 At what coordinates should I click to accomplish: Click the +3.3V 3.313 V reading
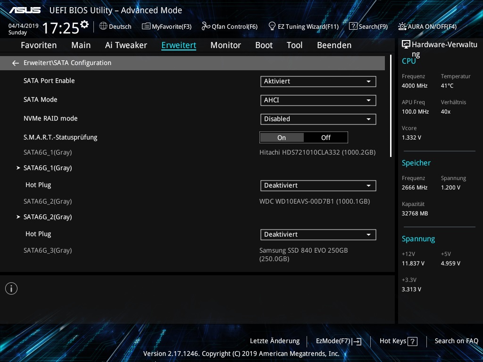click(411, 289)
